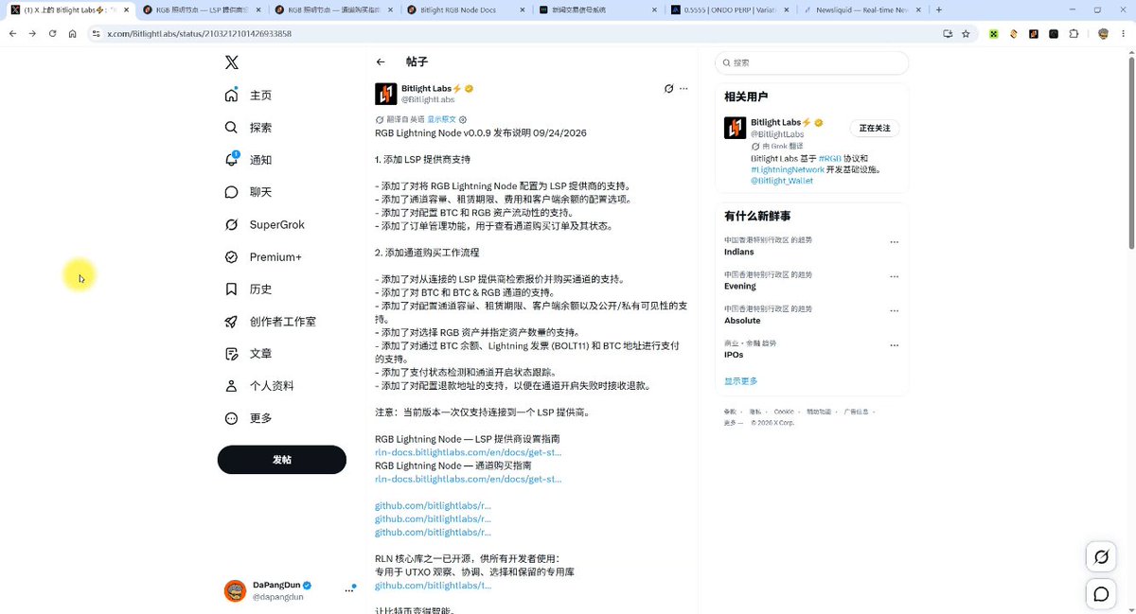
Task: Click the 发帖 post button
Action: coord(282,459)
